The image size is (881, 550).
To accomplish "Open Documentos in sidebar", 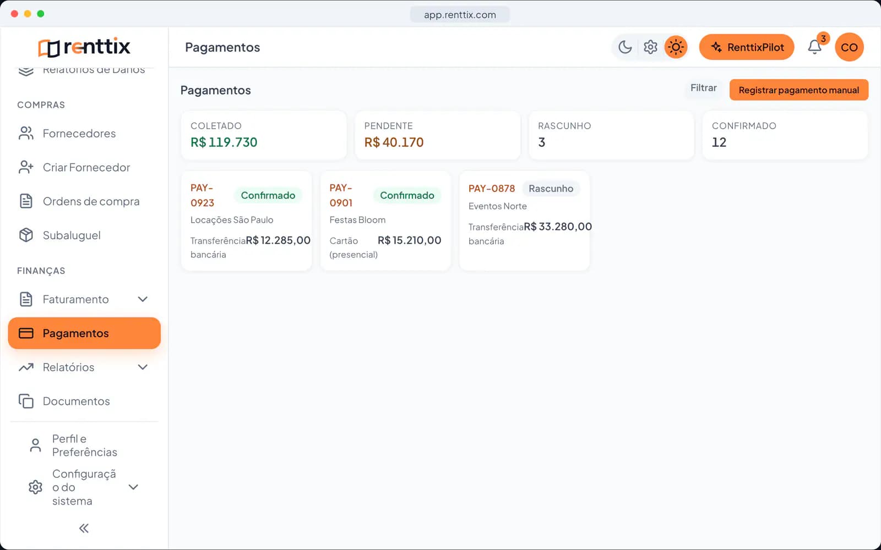I will (84, 401).
